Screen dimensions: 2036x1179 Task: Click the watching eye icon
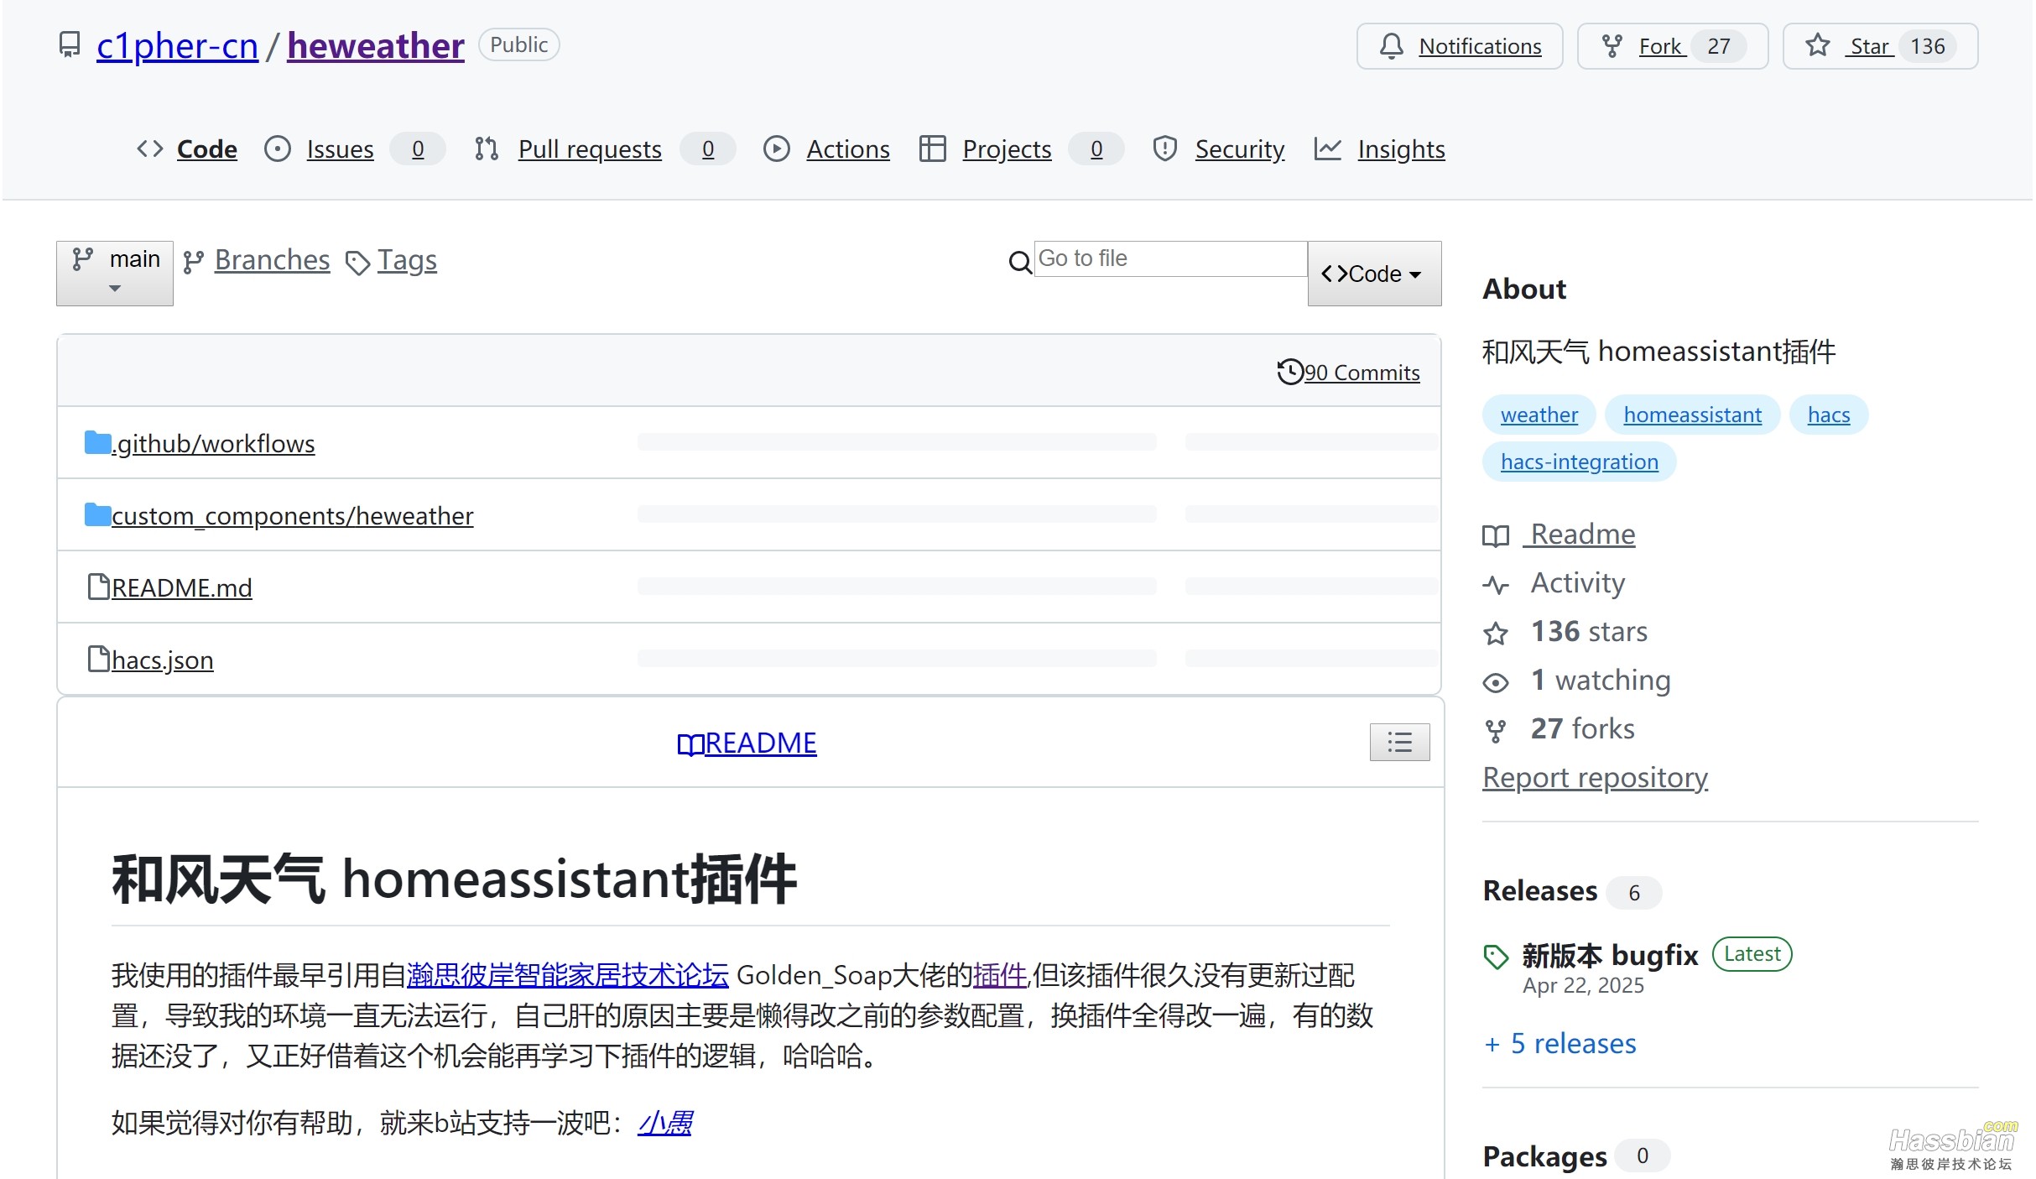tap(1496, 682)
